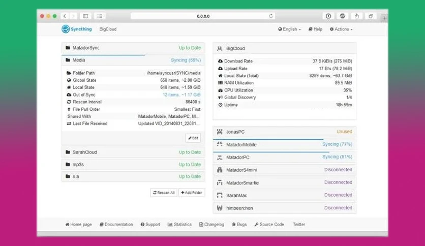
Task: Click the browser share icon
Action: tap(357, 16)
